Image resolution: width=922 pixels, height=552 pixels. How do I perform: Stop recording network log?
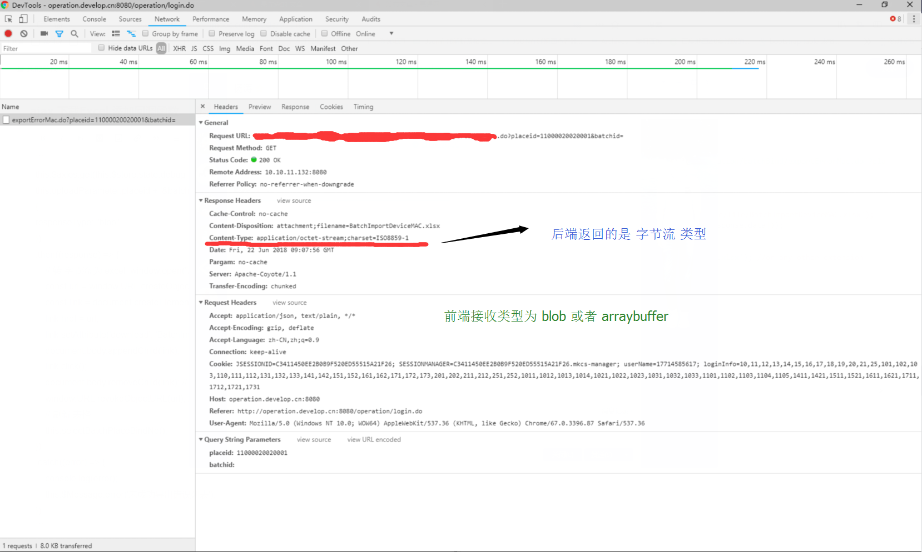[x=8, y=34]
